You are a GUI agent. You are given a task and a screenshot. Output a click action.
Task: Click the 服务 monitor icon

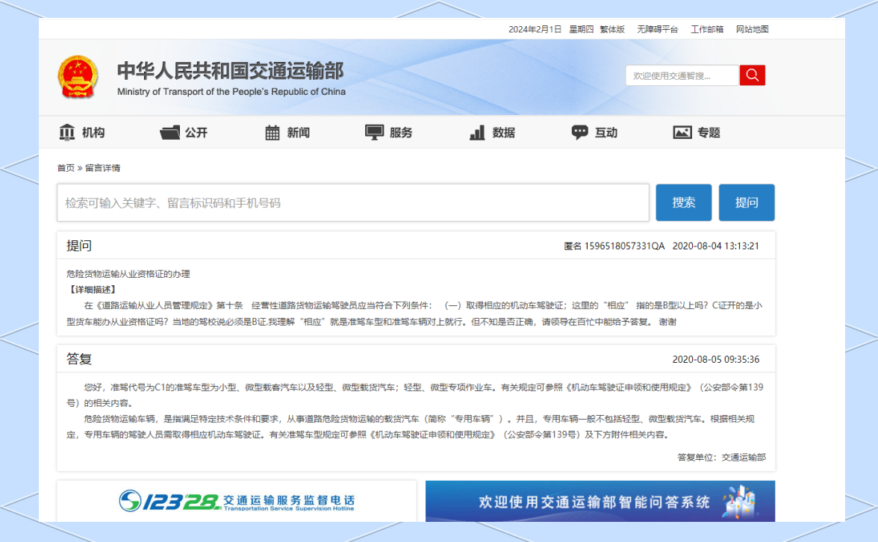click(x=374, y=132)
